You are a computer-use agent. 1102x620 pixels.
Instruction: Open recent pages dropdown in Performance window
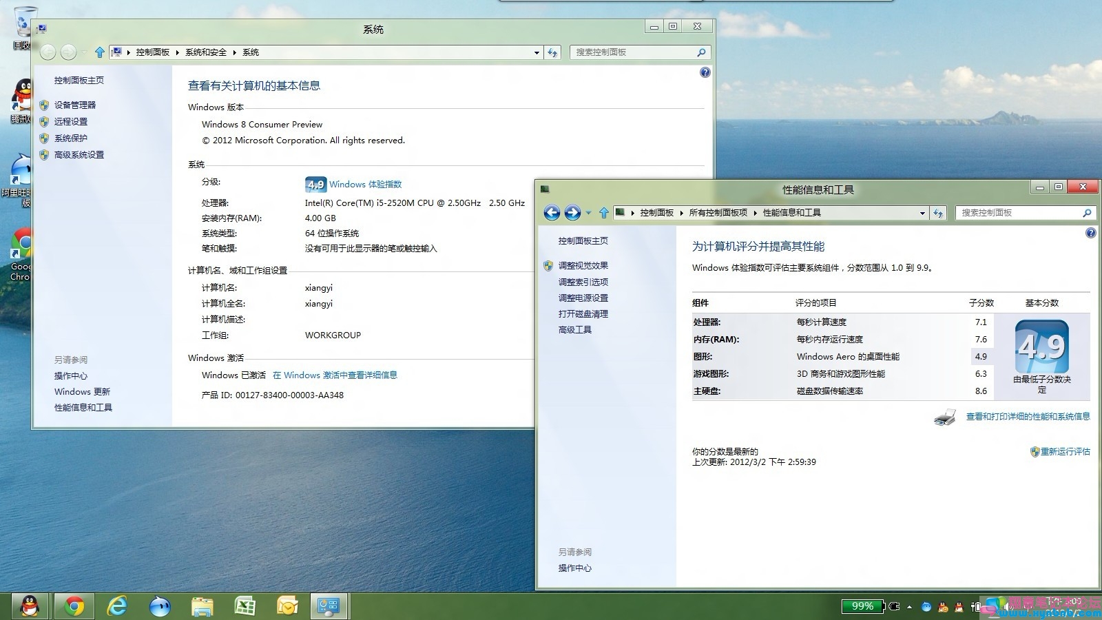click(588, 213)
